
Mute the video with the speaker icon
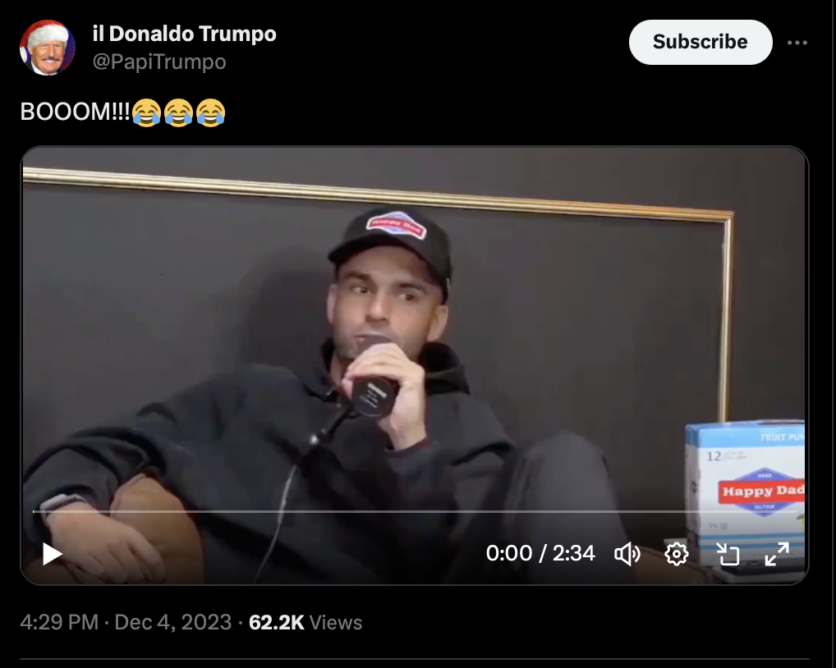click(x=627, y=554)
